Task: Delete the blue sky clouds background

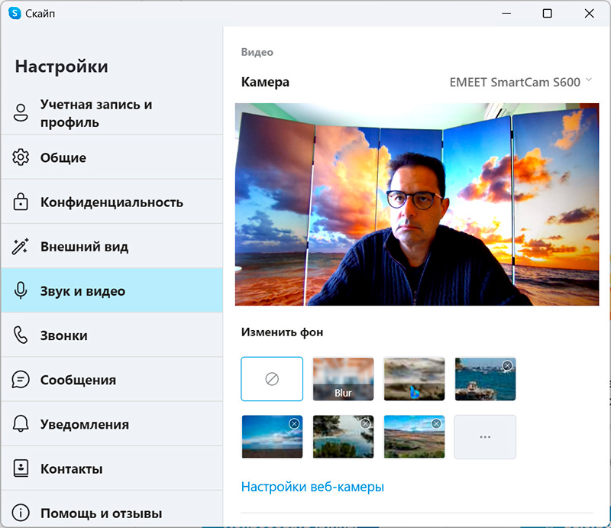Action: [x=294, y=424]
